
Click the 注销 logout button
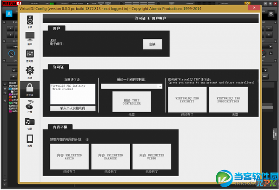point(153,44)
